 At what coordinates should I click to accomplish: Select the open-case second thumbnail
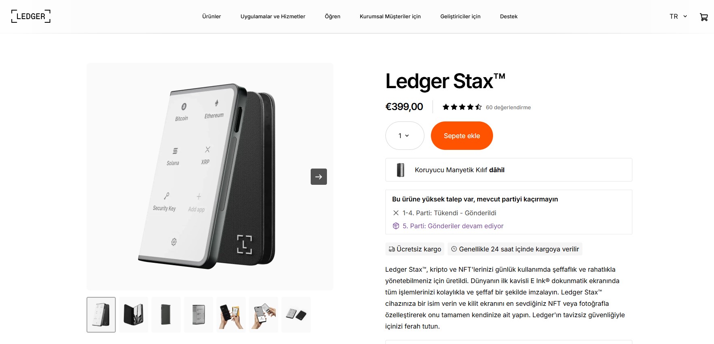(x=134, y=315)
